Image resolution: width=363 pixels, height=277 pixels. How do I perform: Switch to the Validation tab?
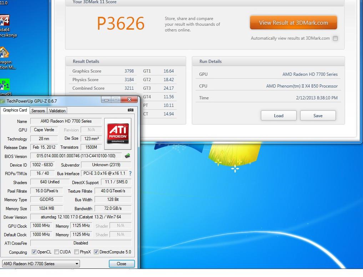[x=57, y=111]
